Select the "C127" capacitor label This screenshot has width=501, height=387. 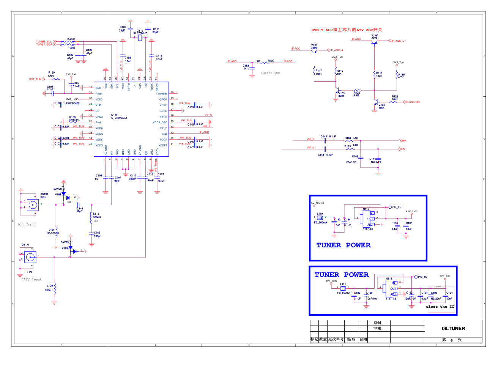pyautogui.click(x=161, y=175)
